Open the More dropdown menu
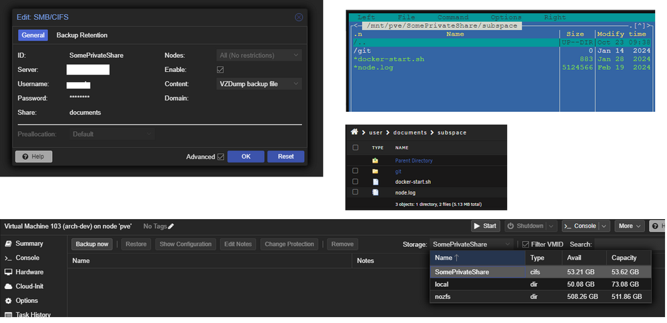The height and width of the screenshot is (323, 667). (630, 226)
